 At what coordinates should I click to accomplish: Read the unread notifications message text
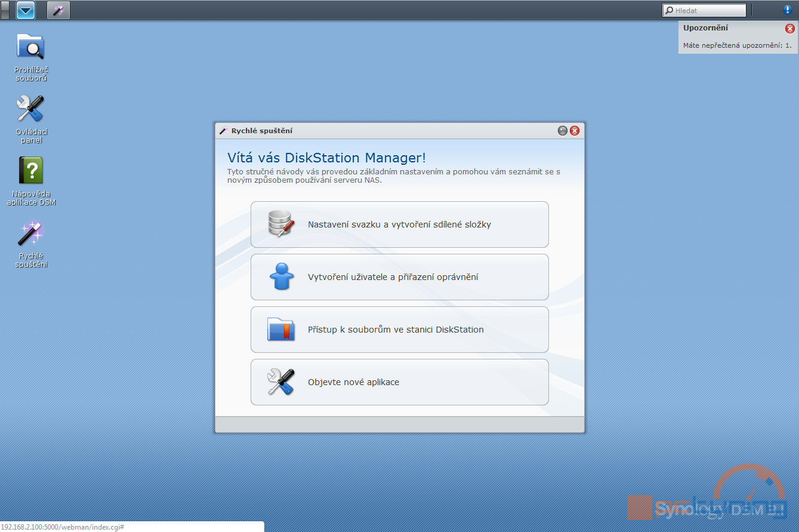click(x=737, y=45)
